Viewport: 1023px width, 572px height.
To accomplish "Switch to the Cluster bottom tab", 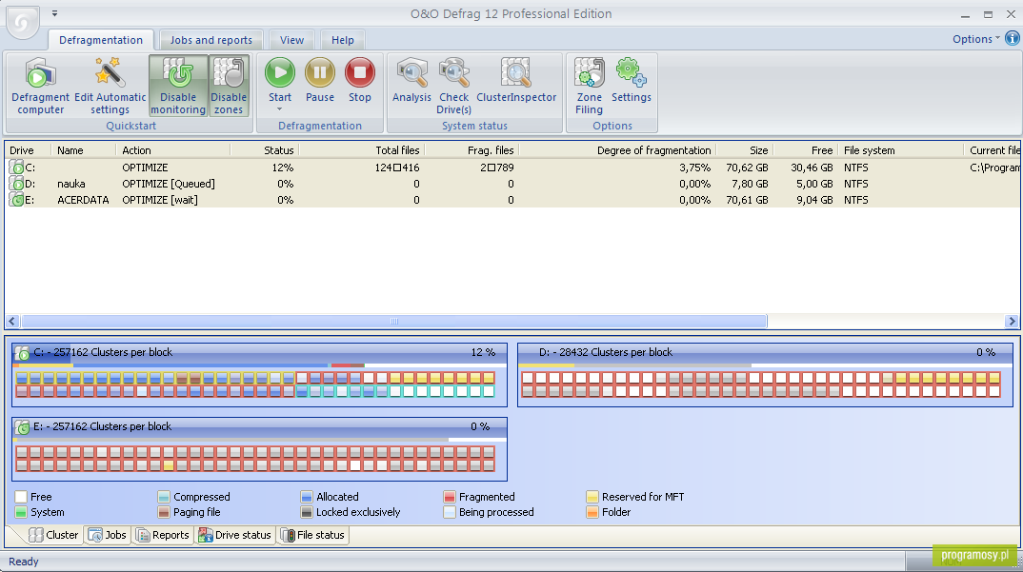I will pos(53,535).
